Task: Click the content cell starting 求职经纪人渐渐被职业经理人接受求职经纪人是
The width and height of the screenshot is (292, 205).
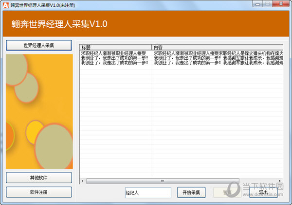Action: pos(218,53)
